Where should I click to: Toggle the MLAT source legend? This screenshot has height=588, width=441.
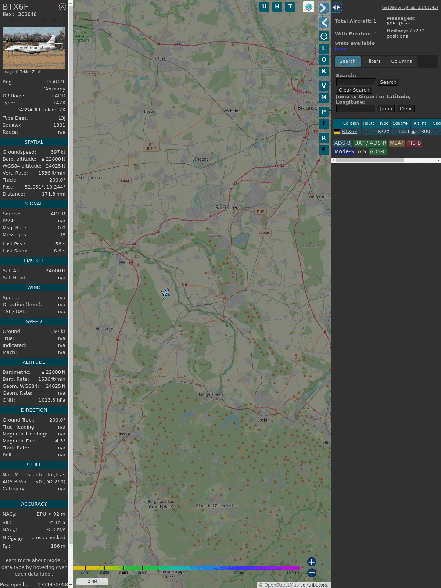pos(397,143)
